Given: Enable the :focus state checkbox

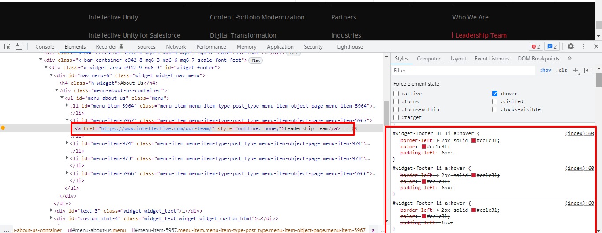Looking at the screenshot, I should [x=396, y=101].
